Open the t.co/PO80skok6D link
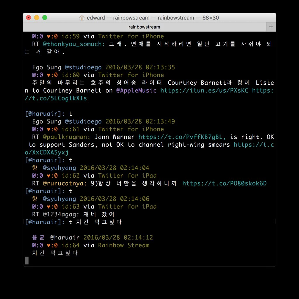 pos(225,183)
